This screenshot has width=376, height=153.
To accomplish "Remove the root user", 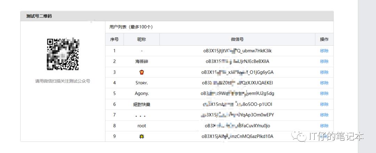I will pos(324,125).
